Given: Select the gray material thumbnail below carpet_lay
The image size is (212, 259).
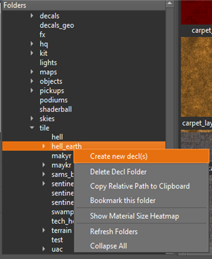Looking at the screenshot, I should [x=196, y=139].
